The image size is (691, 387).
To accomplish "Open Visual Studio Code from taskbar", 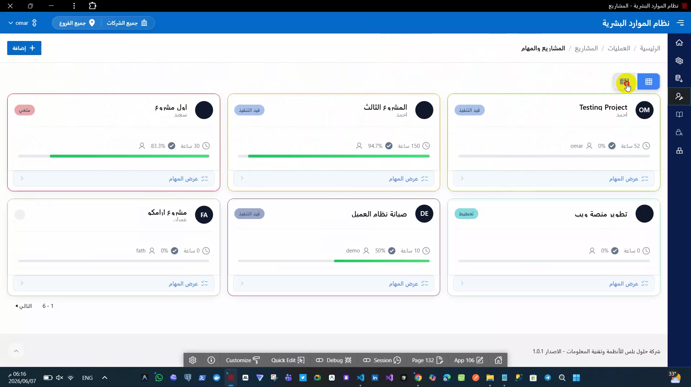I will tap(360, 378).
